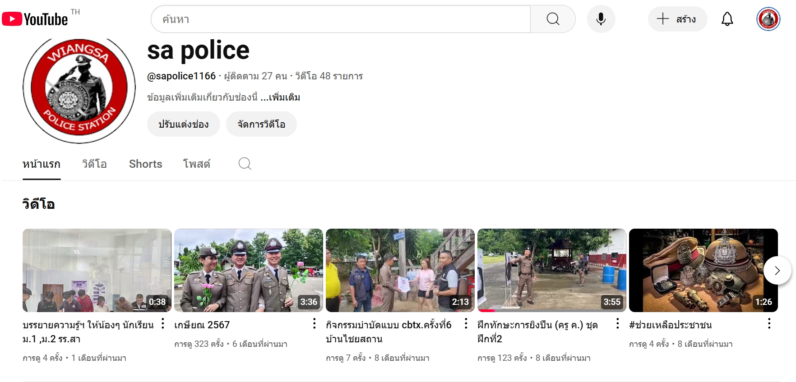Click the ปรับแต่งช่อง customize channel button

tap(183, 124)
